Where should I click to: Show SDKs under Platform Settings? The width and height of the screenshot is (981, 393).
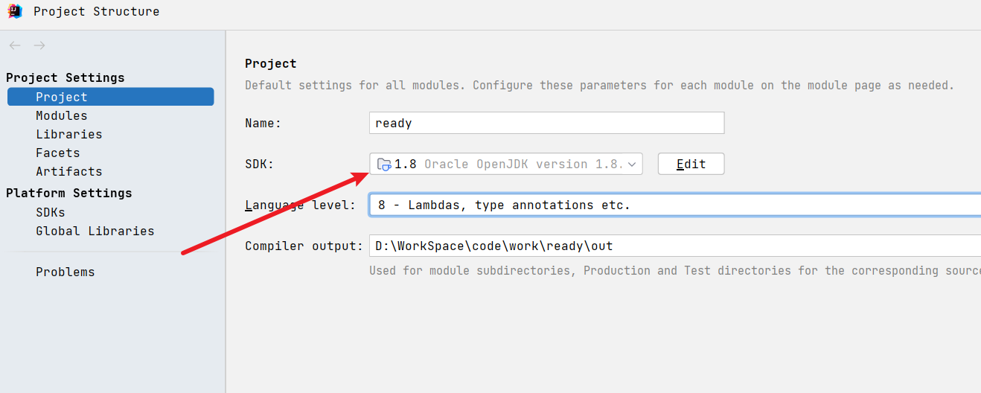[51, 212]
